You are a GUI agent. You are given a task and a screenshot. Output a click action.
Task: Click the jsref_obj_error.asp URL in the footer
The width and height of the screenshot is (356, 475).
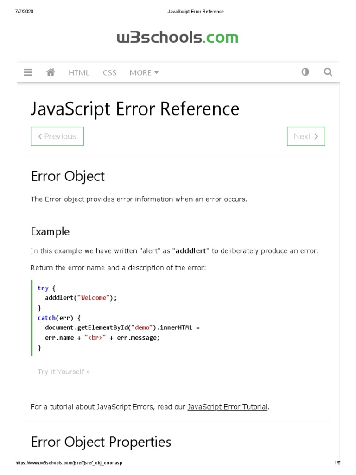(x=70, y=463)
